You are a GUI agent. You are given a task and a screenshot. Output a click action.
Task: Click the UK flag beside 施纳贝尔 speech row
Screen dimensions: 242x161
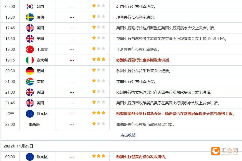point(30,92)
